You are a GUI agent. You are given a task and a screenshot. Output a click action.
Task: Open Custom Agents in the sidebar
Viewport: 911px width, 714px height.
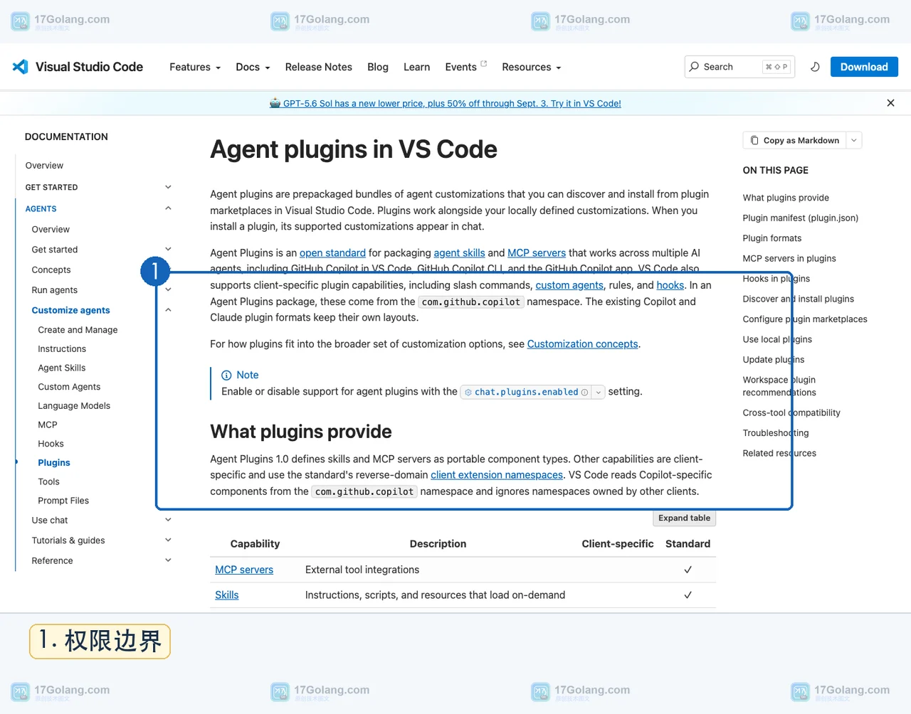click(x=69, y=387)
